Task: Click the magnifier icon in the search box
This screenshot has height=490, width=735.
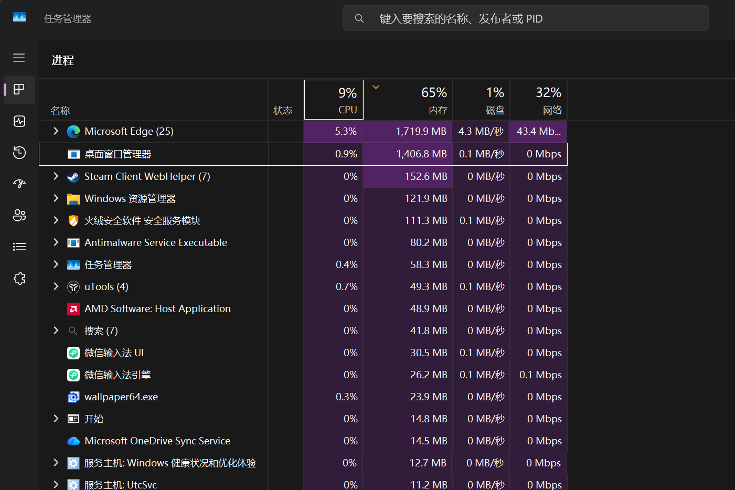Action: (x=359, y=18)
